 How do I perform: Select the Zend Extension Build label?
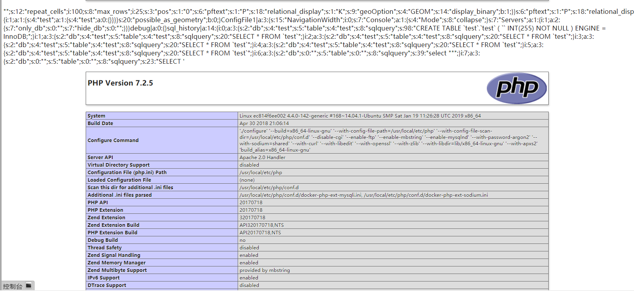(x=113, y=225)
